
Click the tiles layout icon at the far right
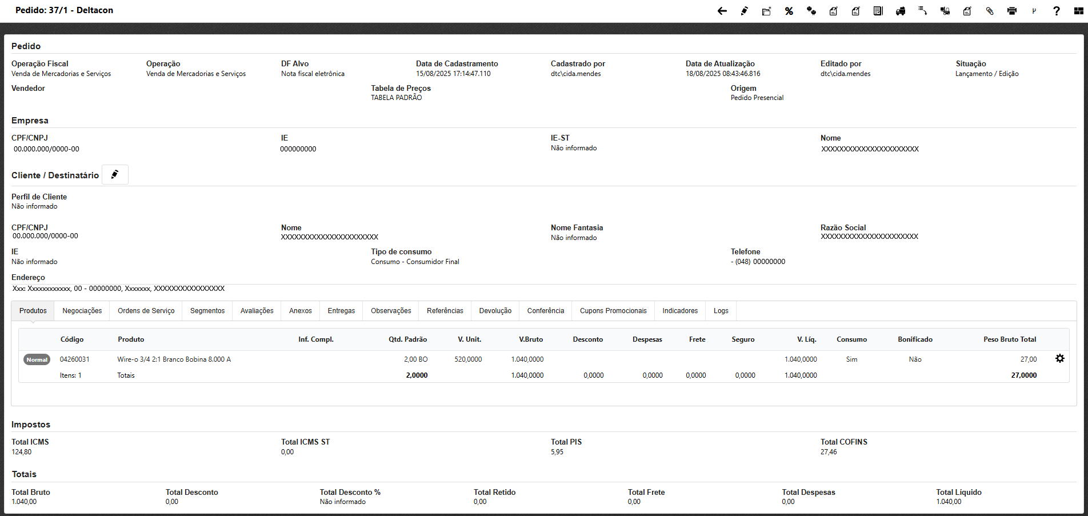point(1078,11)
